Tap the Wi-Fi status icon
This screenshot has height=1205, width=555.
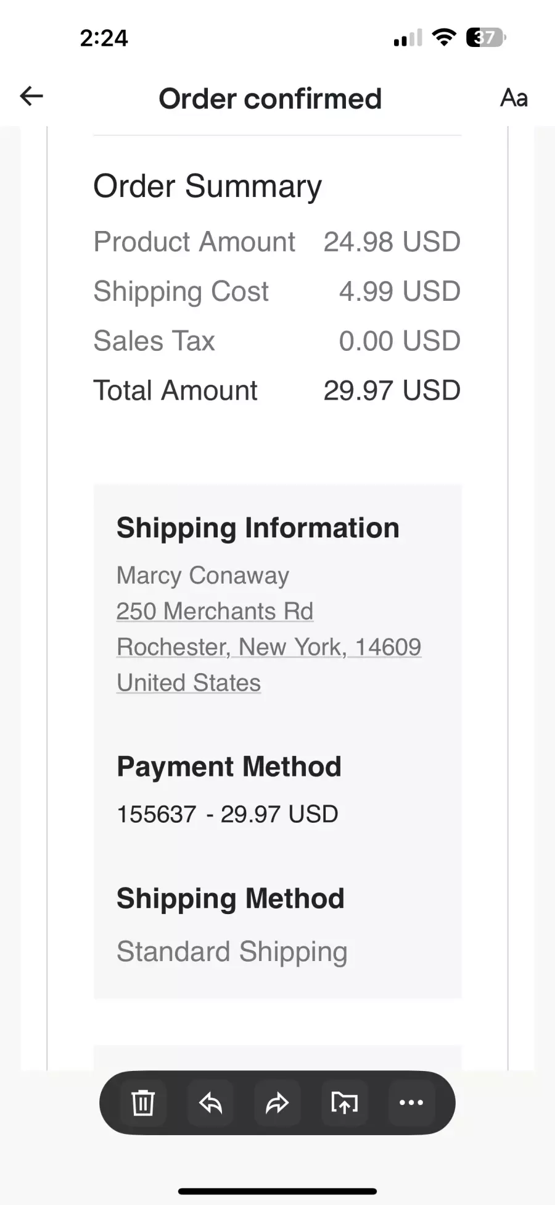[x=443, y=37]
